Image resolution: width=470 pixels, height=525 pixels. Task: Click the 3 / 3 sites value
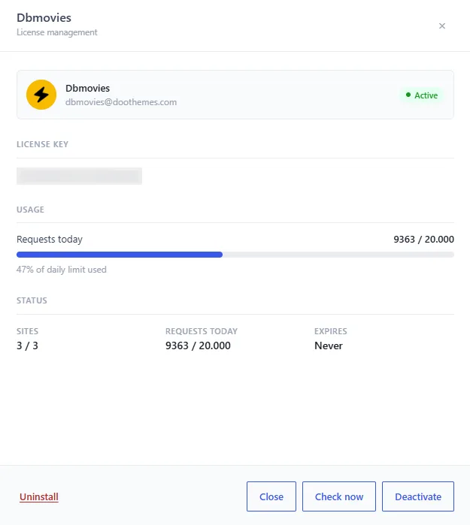pos(27,345)
